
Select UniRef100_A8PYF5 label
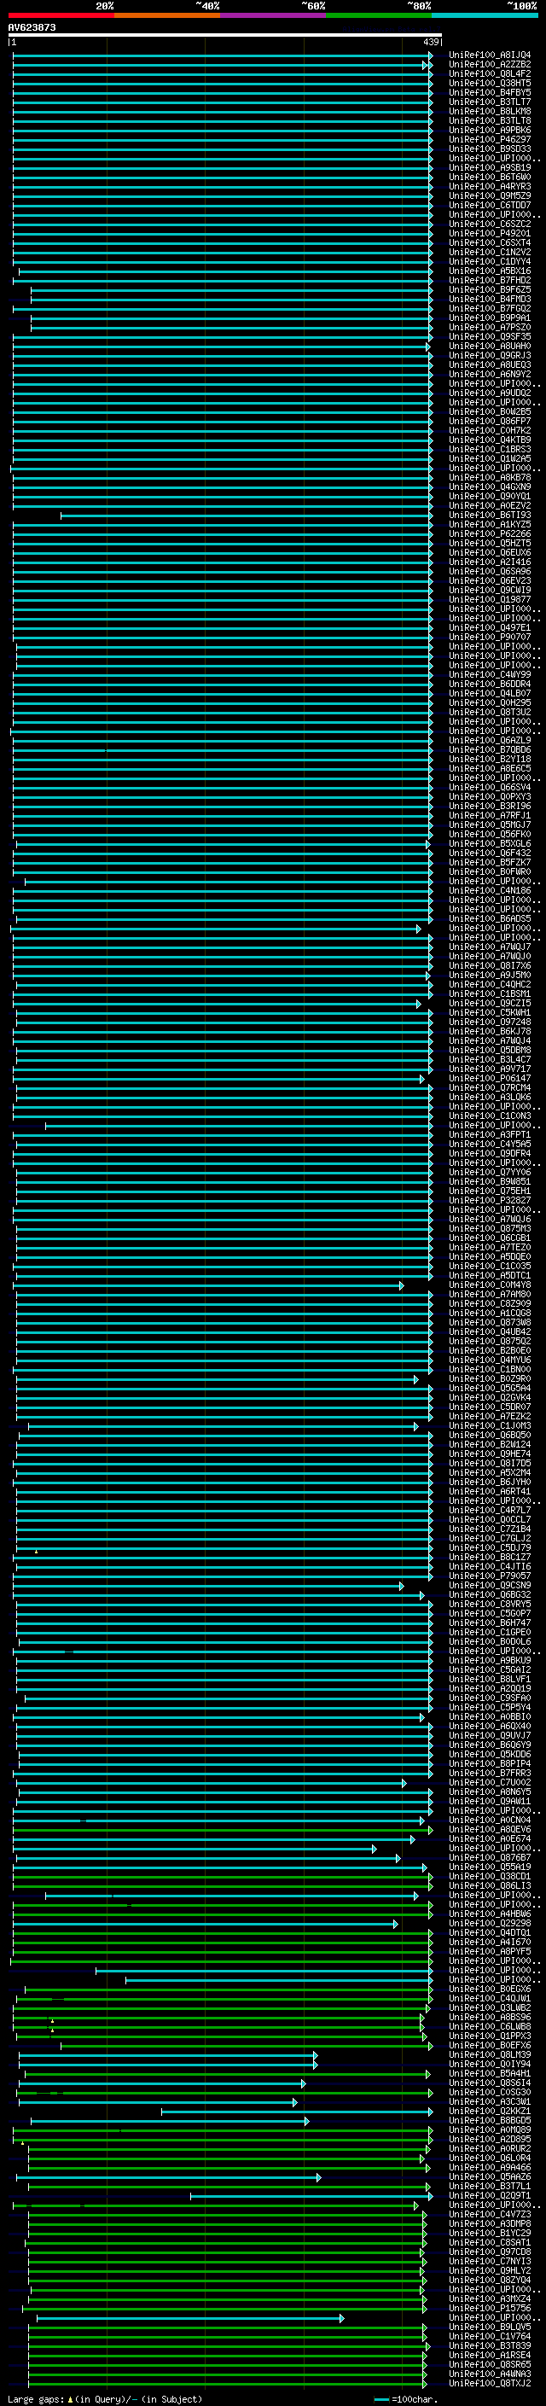489,1951
